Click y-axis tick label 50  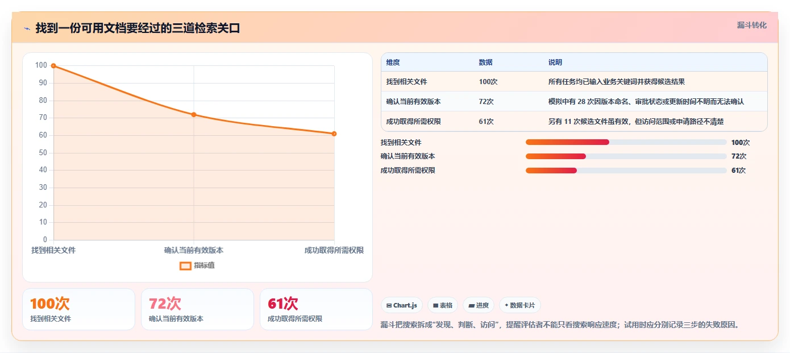43,153
